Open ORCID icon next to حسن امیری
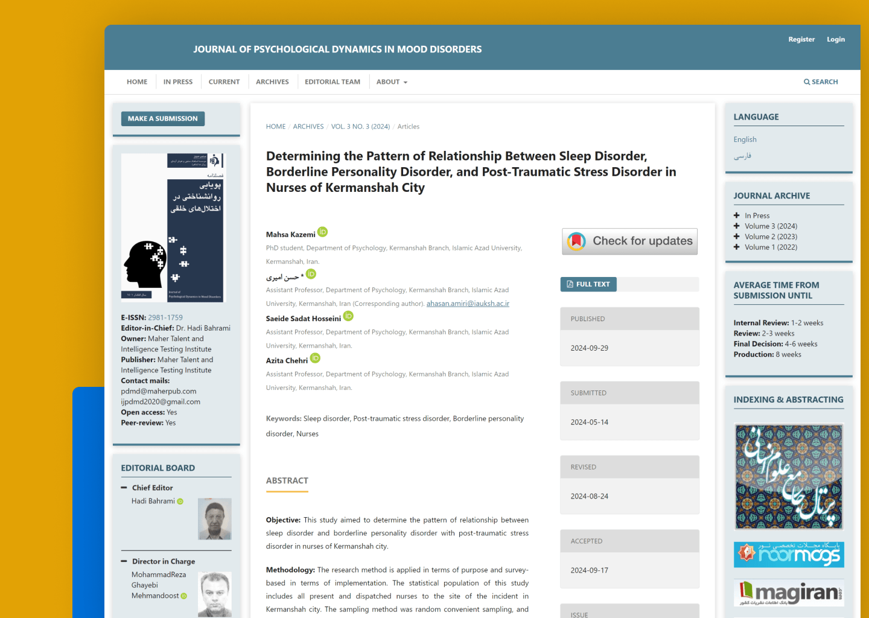Screen dimensions: 869x618 click(x=311, y=274)
